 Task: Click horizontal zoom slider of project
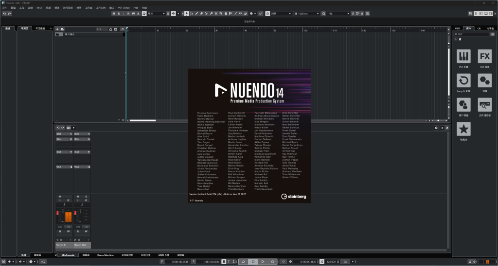438,120
